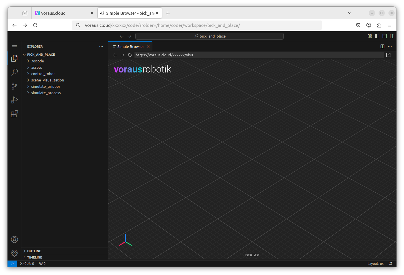404x275 pixels.
Task: Toggle the bottom Panel visibility
Action: click(x=385, y=36)
